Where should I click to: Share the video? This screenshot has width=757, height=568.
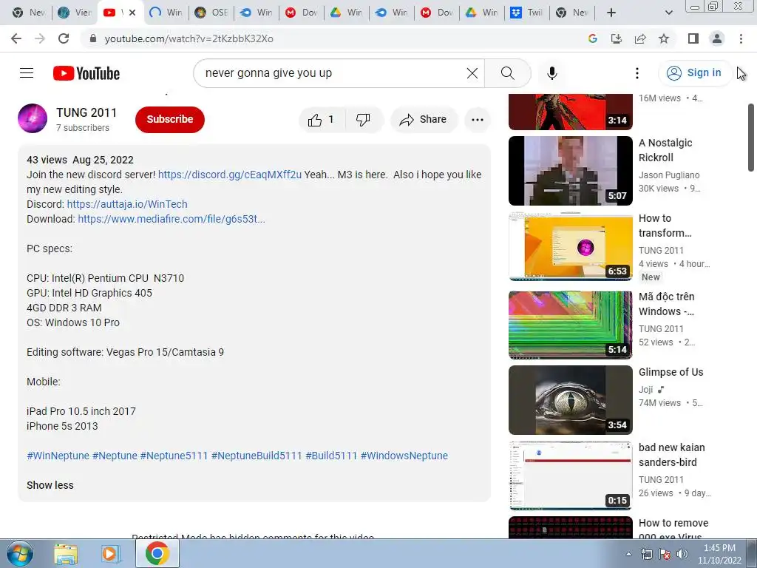click(x=423, y=120)
